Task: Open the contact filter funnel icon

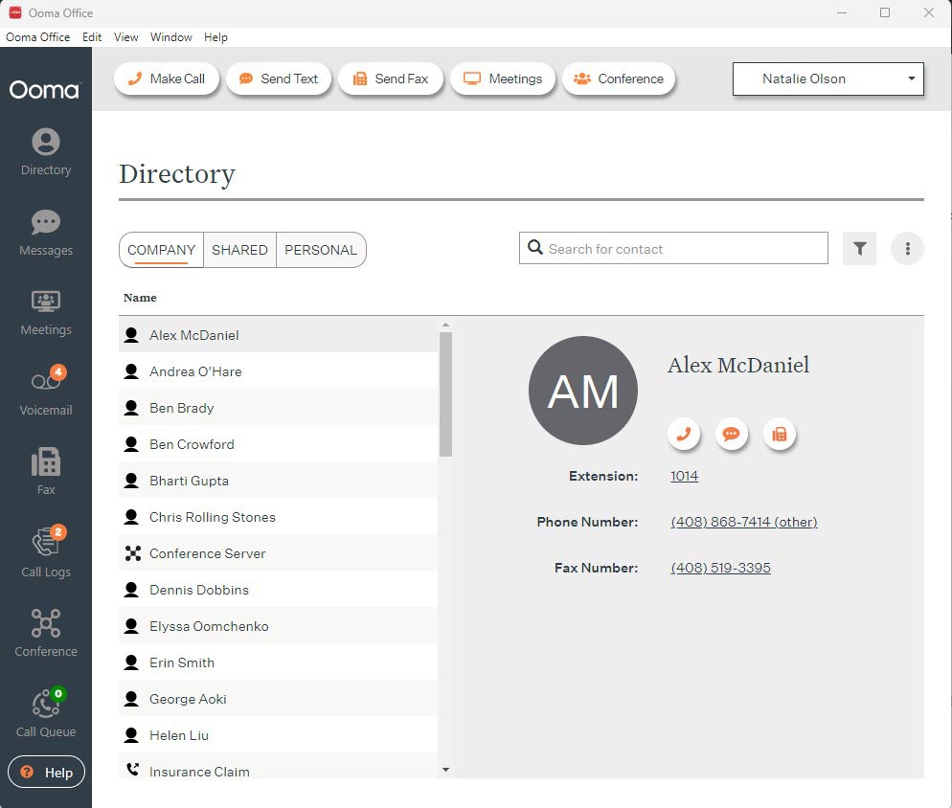Action: tap(860, 249)
